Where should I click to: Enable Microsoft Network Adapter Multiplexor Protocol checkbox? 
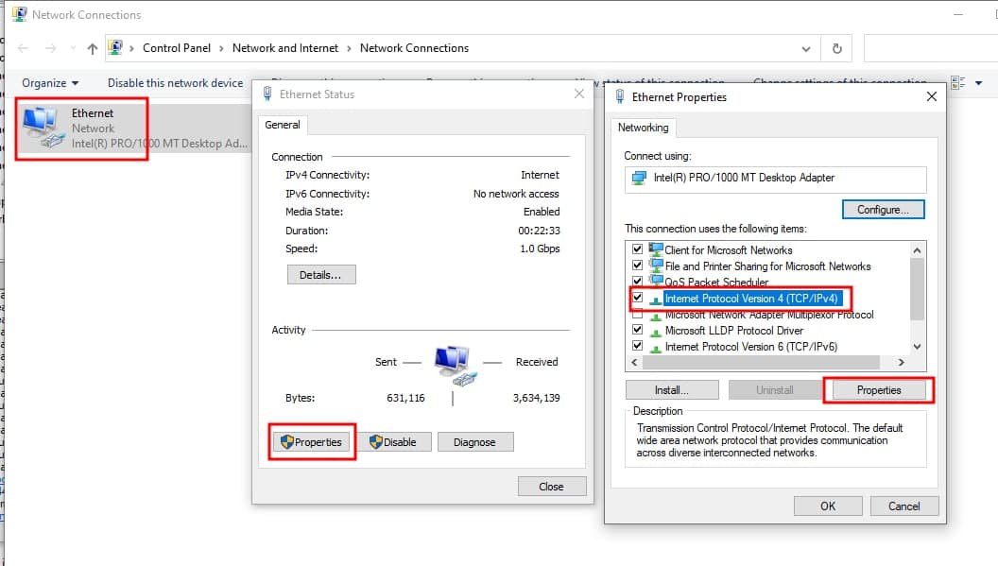[x=637, y=315]
